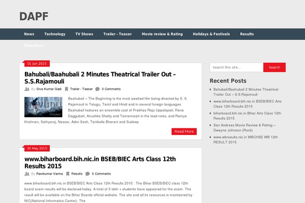Open the News menu item
This screenshot has height=203, width=305.
29,34
